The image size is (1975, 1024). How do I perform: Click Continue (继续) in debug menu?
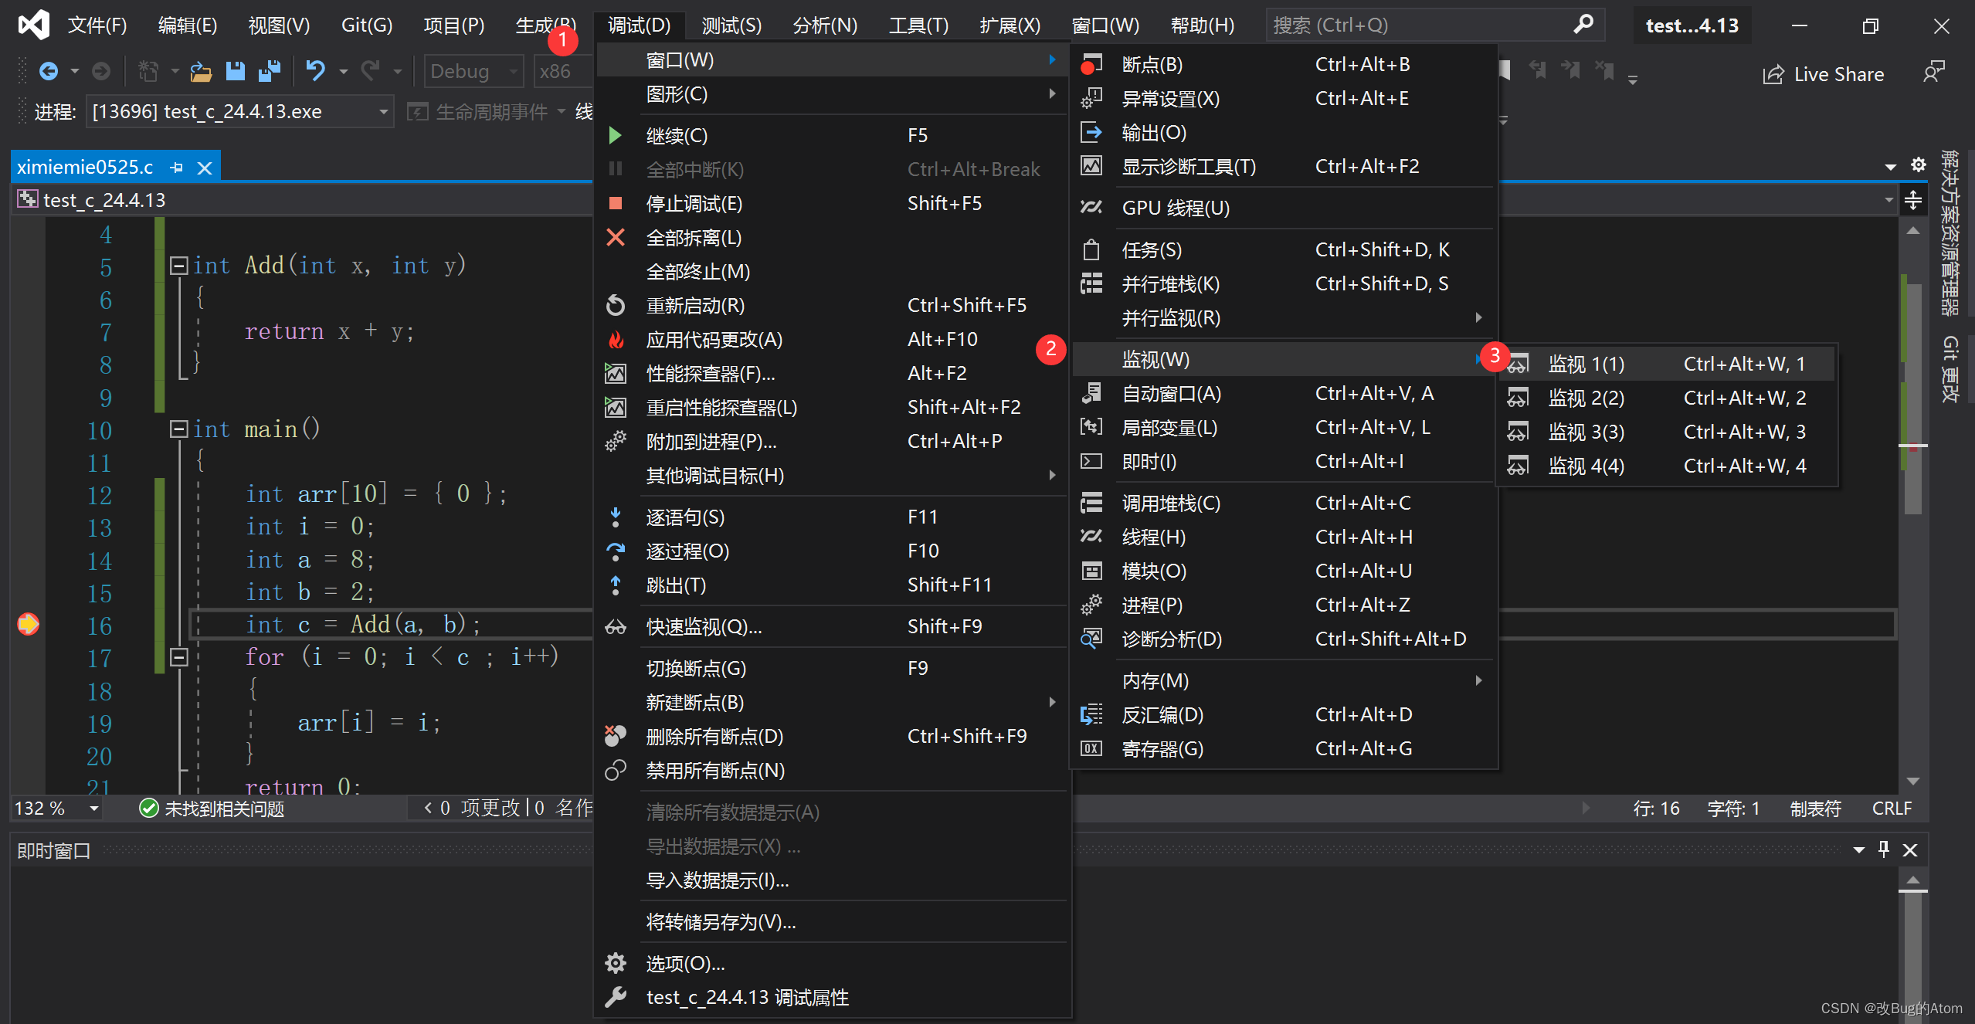tap(676, 135)
